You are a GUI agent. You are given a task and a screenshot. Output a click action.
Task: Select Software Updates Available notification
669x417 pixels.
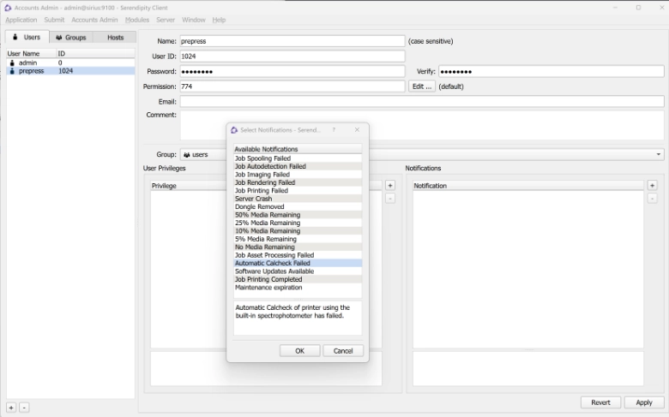[x=298, y=271]
